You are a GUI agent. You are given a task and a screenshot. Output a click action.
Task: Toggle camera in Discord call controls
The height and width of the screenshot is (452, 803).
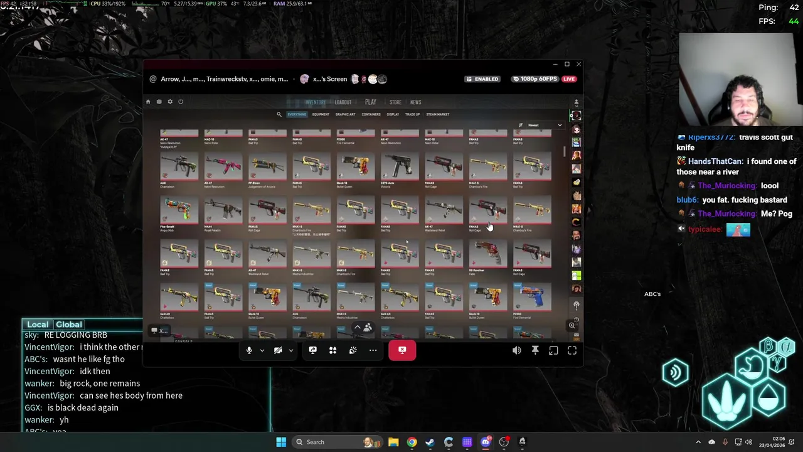[278, 350]
